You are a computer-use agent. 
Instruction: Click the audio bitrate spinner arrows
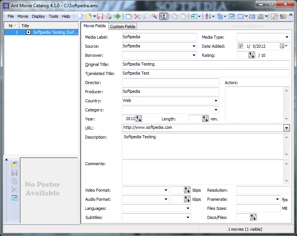pos(187,199)
